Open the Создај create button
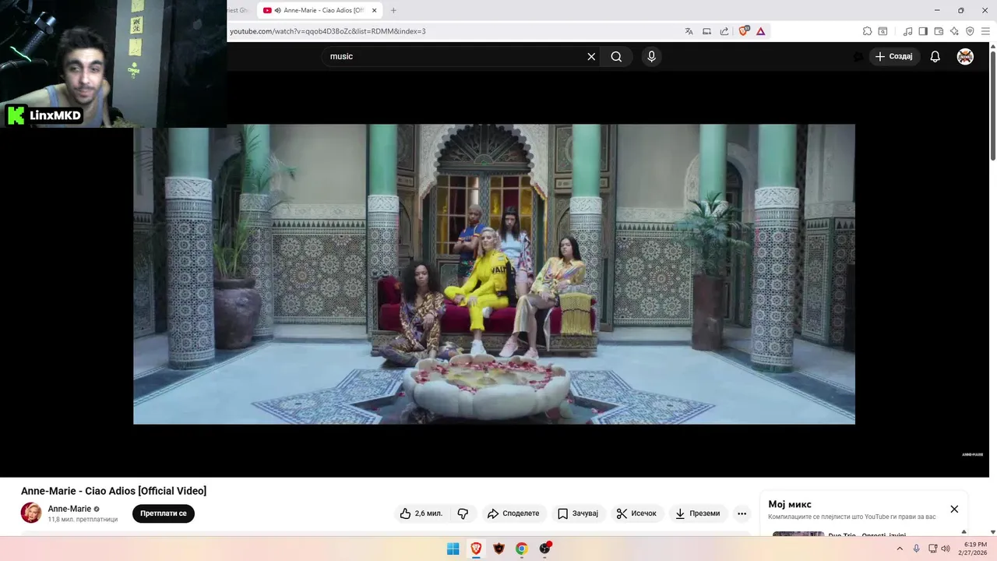997x561 pixels. (894, 56)
